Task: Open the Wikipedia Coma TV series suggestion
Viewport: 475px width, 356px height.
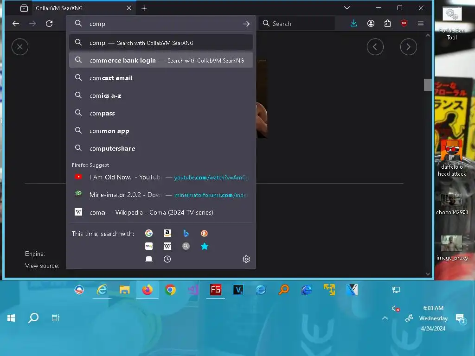Action: coord(161,212)
